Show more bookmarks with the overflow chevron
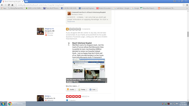The width and height of the screenshot is (189, 106). (187, 8)
